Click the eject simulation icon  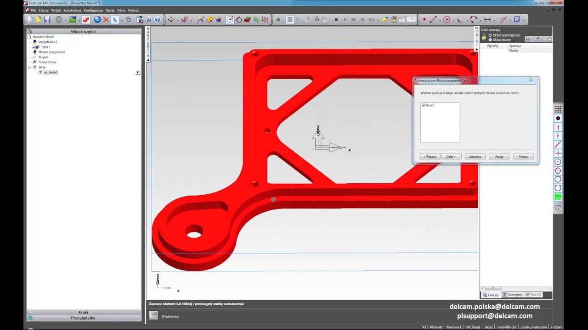coord(278,20)
